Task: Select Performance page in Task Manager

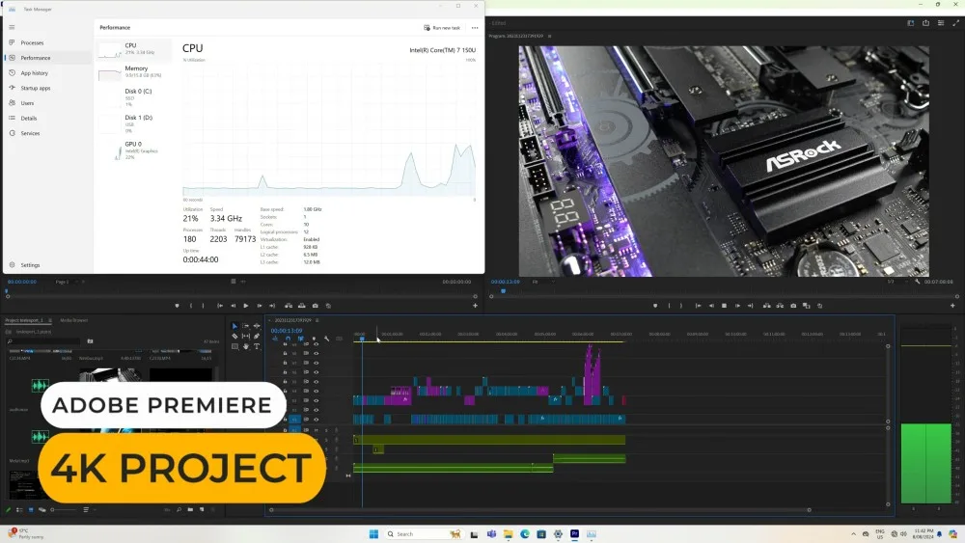Action: pyautogui.click(x=46, y=58)
